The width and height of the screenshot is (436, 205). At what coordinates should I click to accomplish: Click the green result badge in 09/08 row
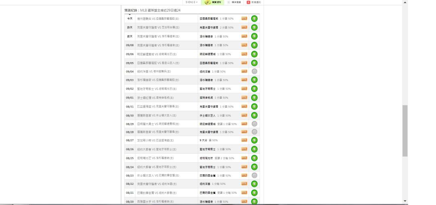coord(254,45)
